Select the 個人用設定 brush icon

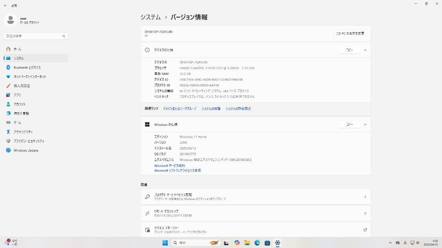[9, 86]
